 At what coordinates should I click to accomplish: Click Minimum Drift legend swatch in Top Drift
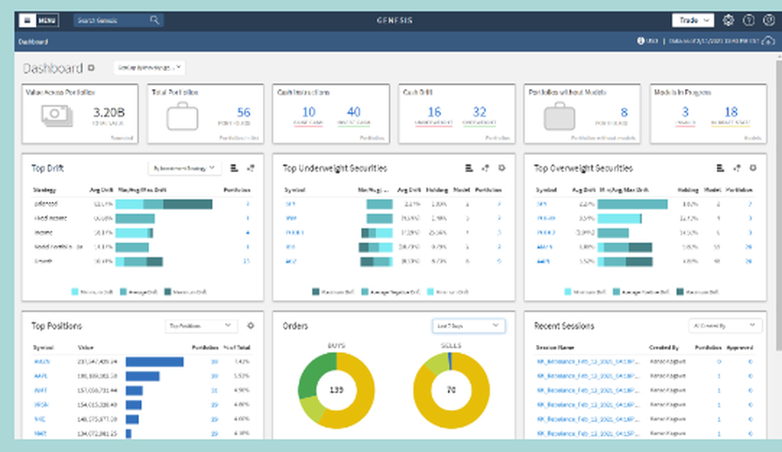[75, 292]
